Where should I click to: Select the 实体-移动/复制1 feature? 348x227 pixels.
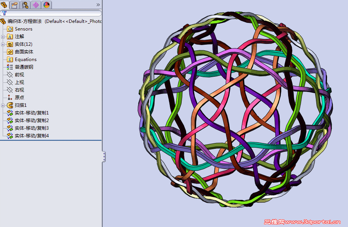click(32, 113)
